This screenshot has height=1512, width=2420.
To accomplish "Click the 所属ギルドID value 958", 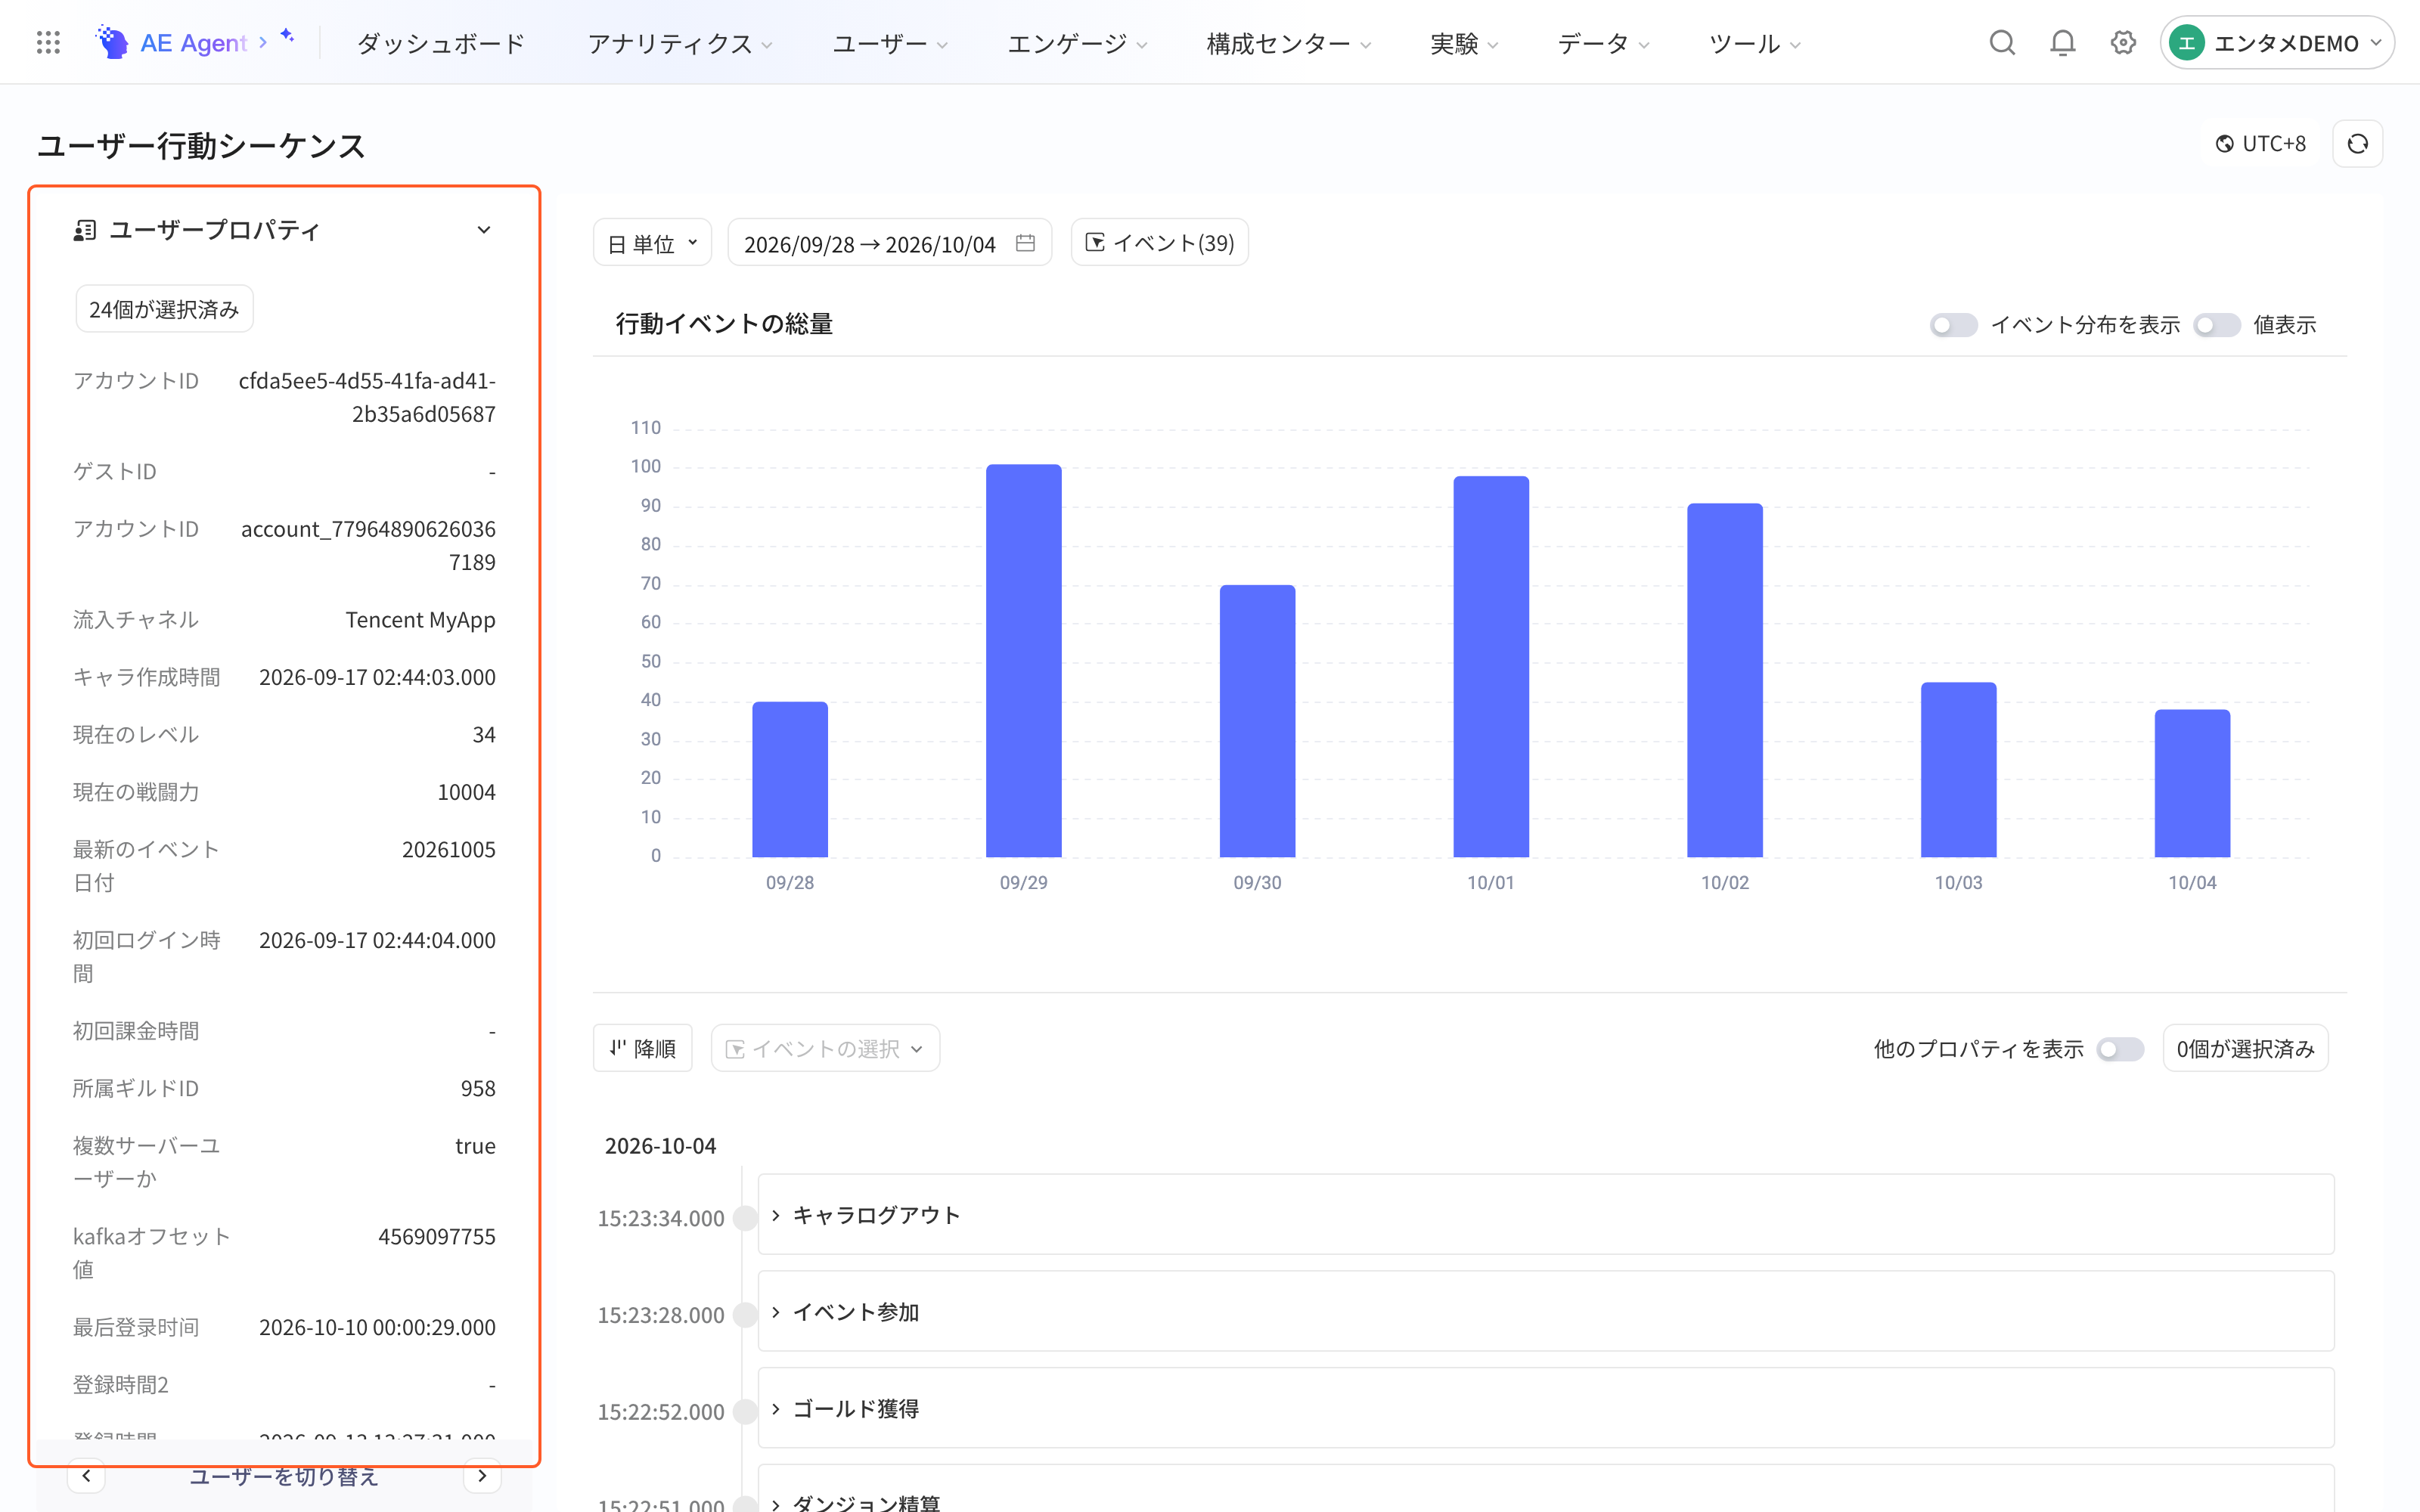I will [x=478, y=1088].
